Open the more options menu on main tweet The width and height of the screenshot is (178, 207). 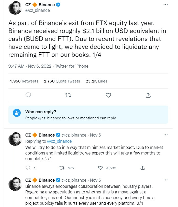click(x=165, y=5)
